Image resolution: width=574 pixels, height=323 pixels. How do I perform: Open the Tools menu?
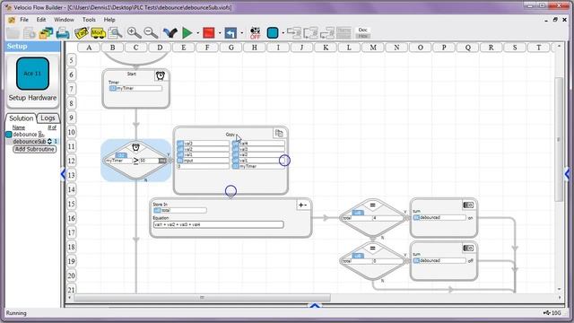click(x=89, y=20)
